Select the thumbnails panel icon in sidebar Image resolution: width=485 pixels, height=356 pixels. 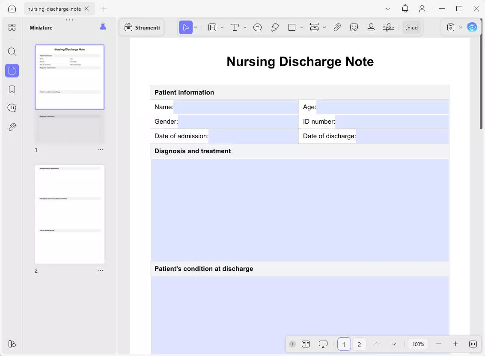click(12, 71)
